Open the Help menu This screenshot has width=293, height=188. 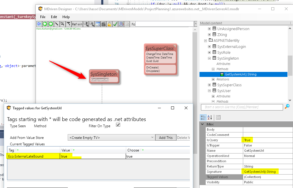pos(66,17)
